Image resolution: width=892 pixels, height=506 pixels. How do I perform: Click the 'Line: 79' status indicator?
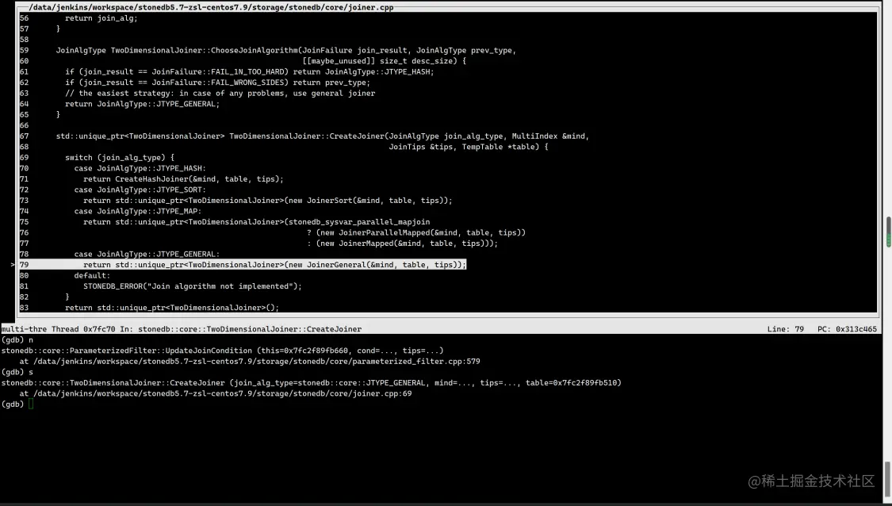click(786, 329)
